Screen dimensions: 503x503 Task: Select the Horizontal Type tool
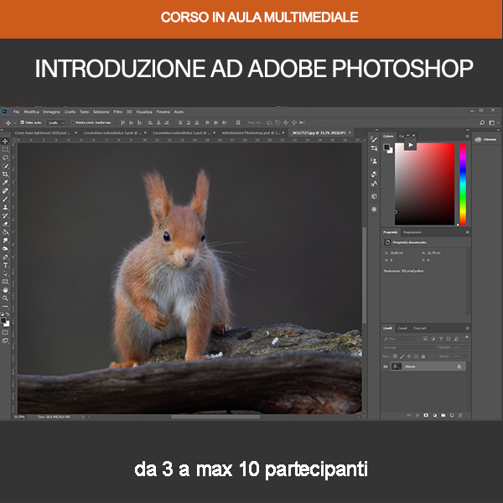coord(5,265)
